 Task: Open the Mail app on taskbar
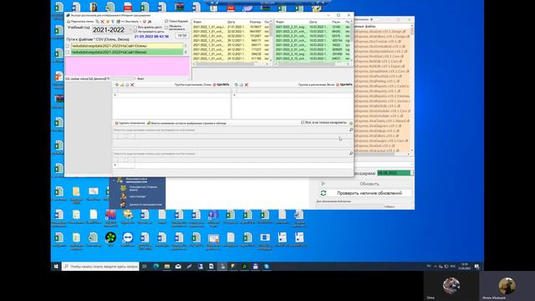coord(178,266)
